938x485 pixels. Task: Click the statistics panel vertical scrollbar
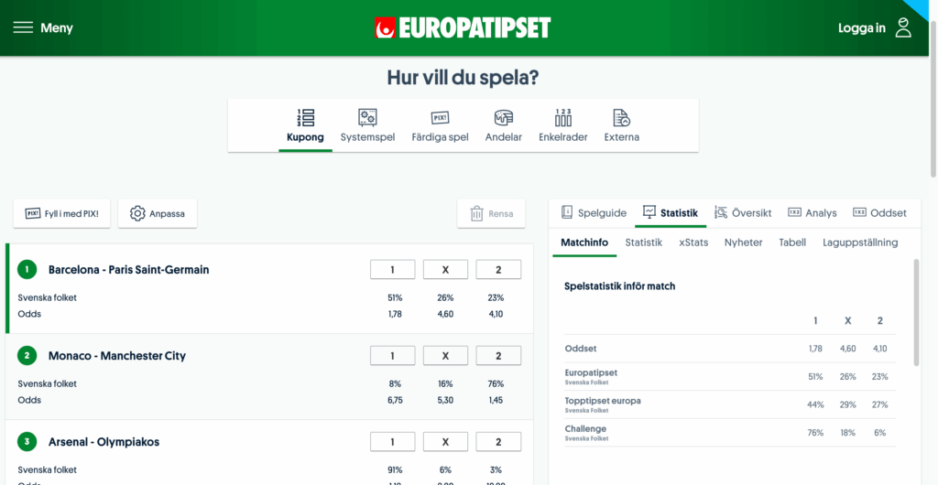pyautogui.click(x=916, y=311)
